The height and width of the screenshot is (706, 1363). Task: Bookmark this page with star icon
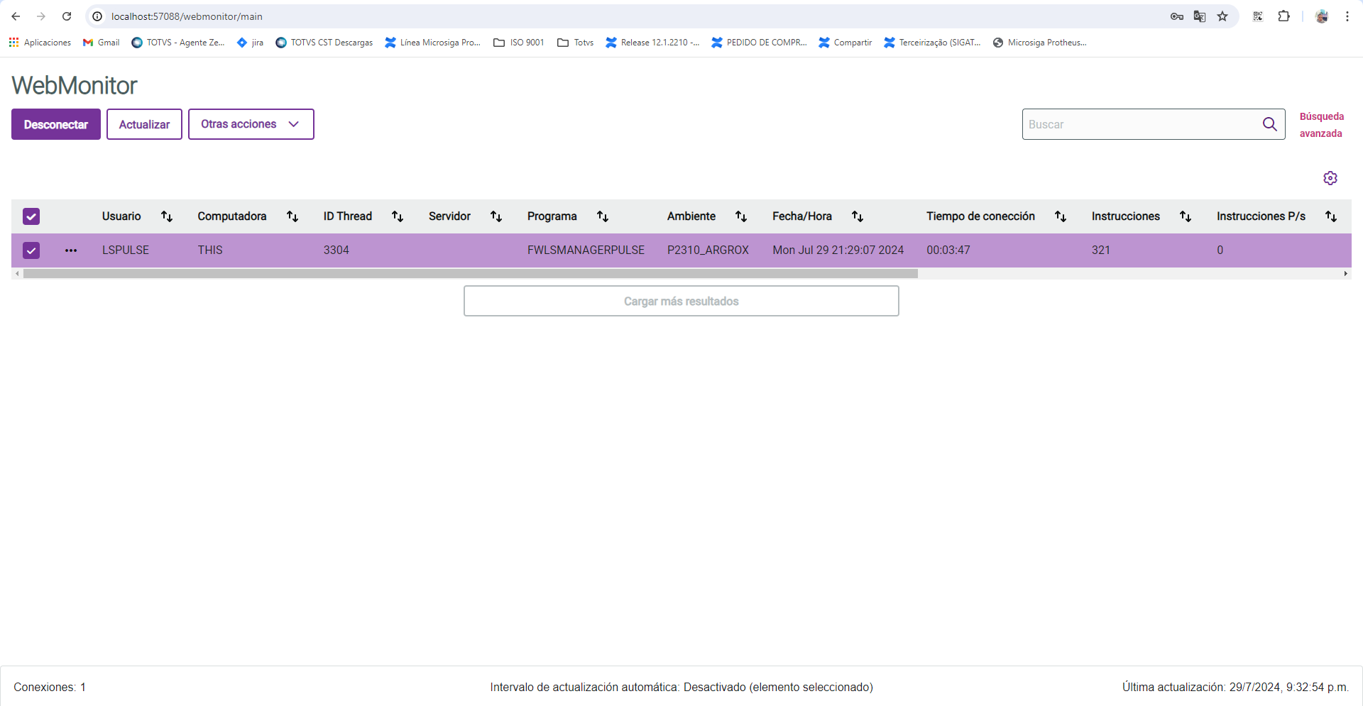pyautogui.click(x=1222, y=16)
